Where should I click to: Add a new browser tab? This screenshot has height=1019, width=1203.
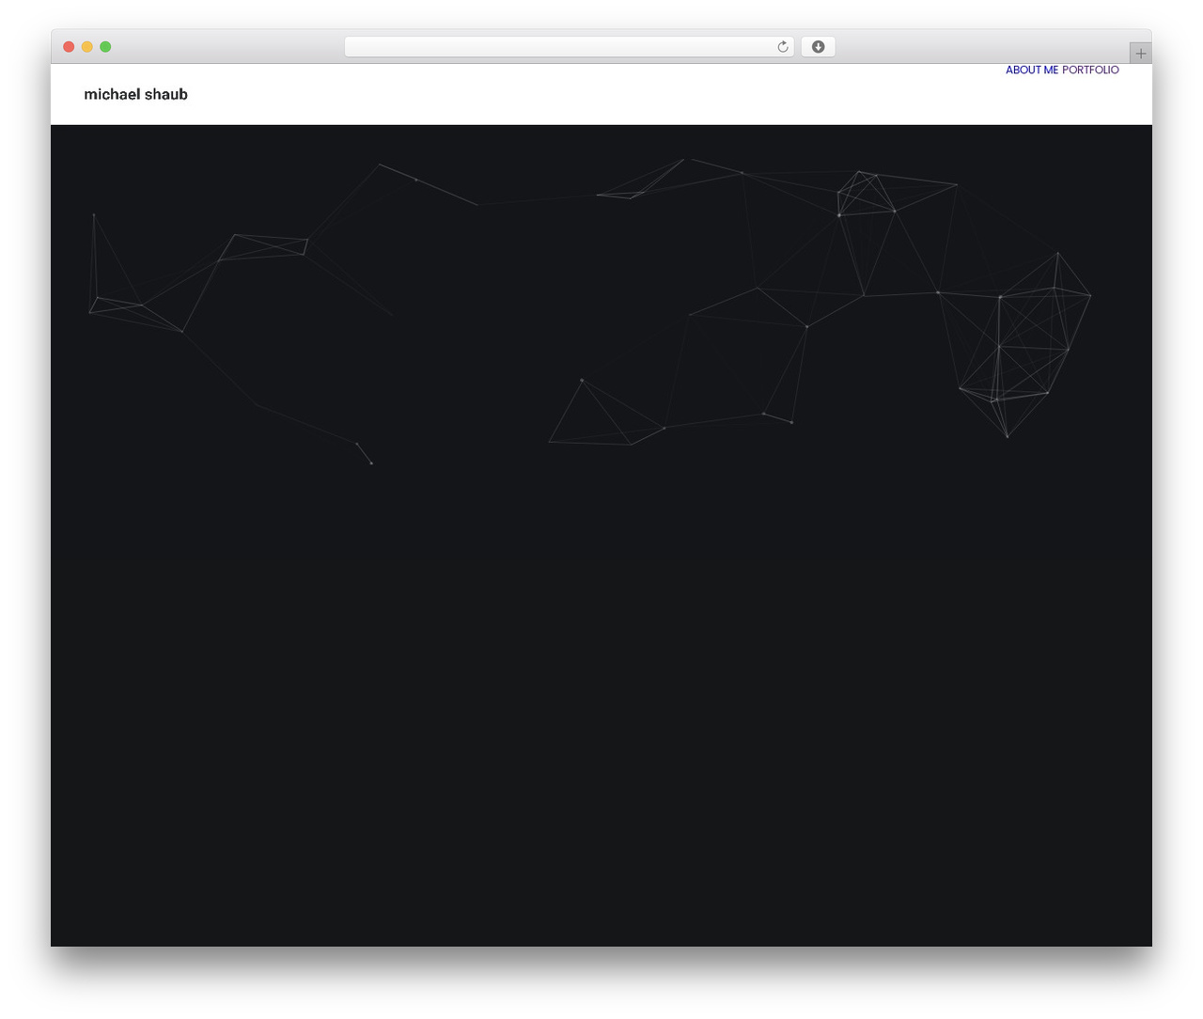(x=1140, y=54)
